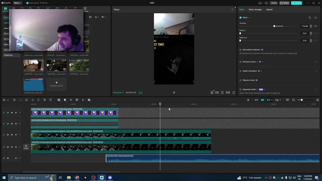Increase the Fade in duration stepper
Screen dimensions: 322x181
(x=311, y=33)
